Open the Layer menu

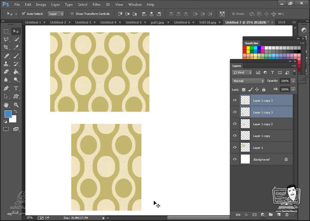[56, 4]
